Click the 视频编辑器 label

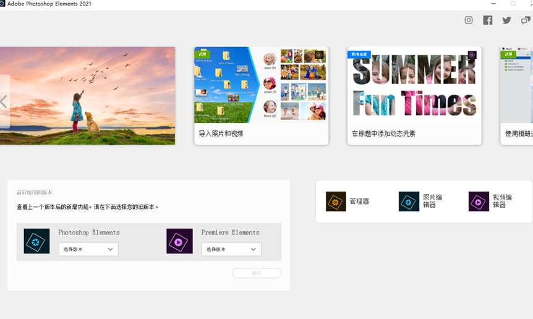click(x=503, y=201)
